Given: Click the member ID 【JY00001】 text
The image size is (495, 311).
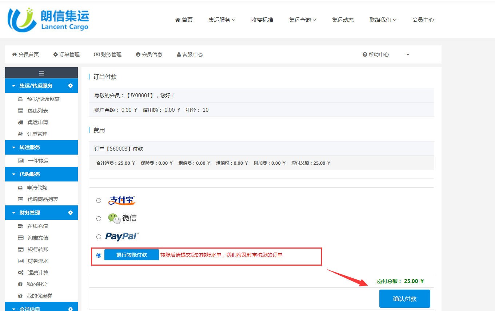Looking at the screenshot, I should pyautogui.click(x=141, y=95).
